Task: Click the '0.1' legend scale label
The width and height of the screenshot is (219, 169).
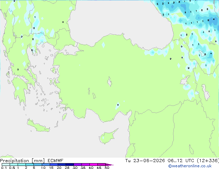Action: 4,168
